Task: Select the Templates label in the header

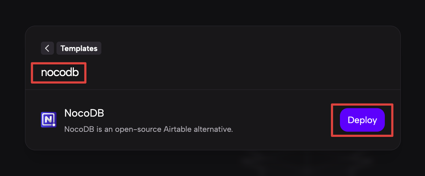Action: [79, 48]
